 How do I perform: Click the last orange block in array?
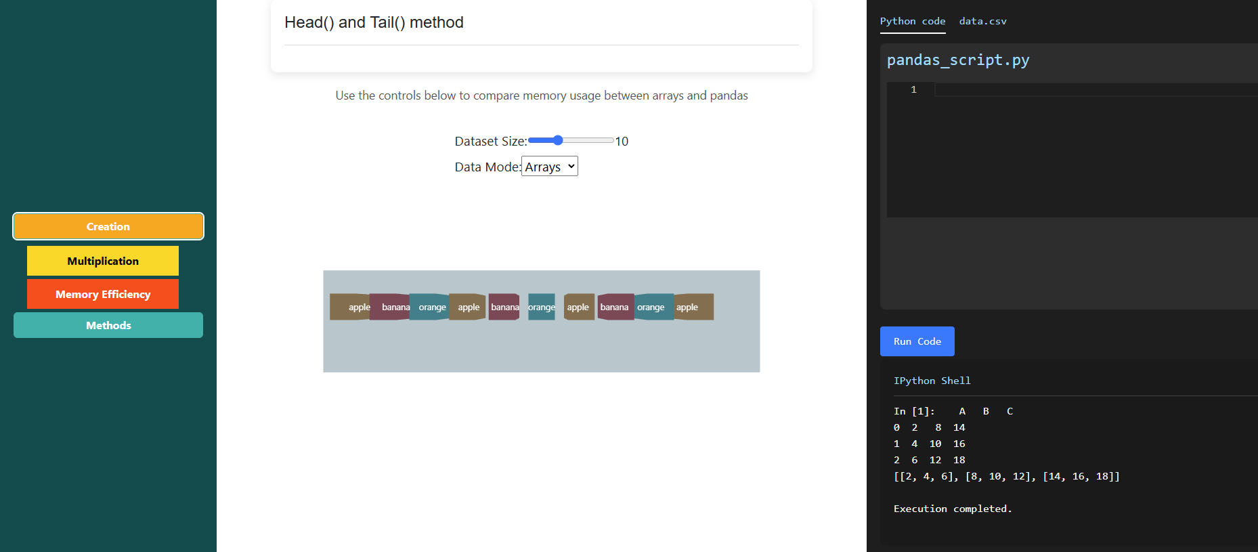(654, 307)
